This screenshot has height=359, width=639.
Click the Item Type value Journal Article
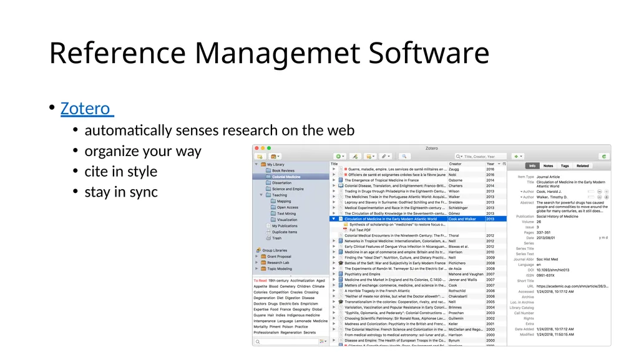point(548,177)
